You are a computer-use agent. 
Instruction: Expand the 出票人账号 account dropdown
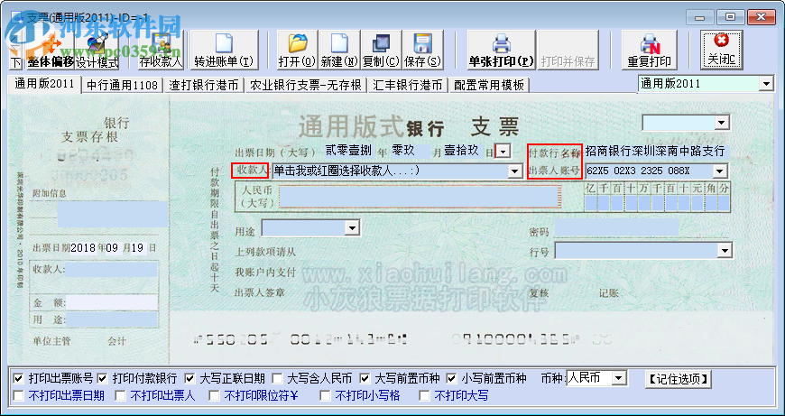pyautogui.click(x=719, y=171)
